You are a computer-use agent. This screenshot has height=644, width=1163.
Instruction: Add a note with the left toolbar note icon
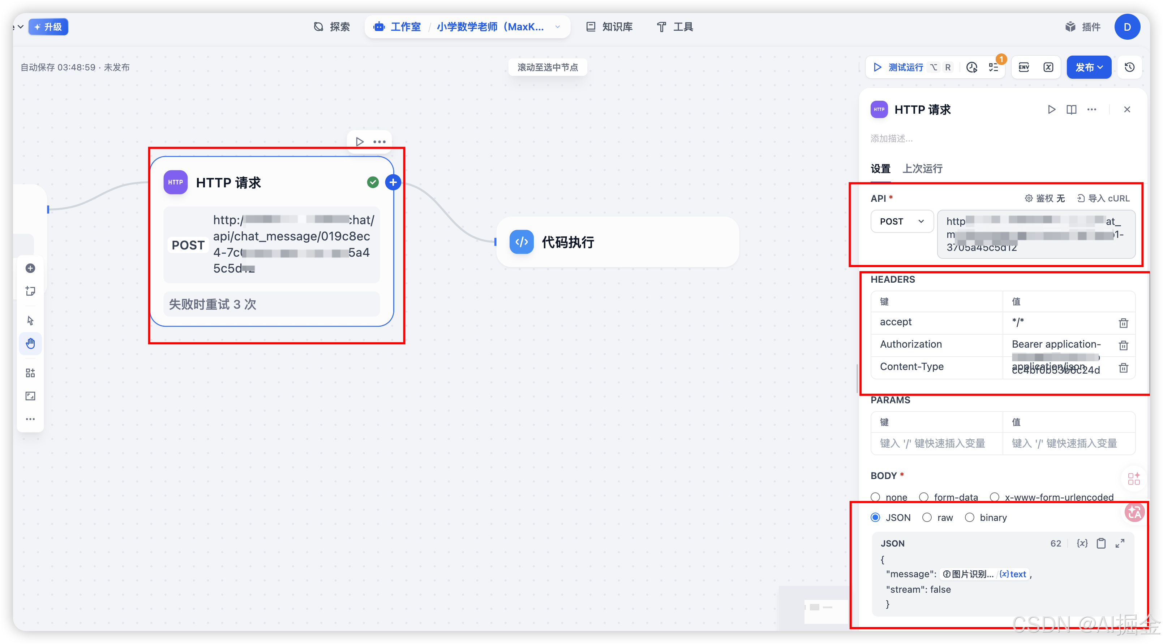pyautogui.click(x=30, y=291)
